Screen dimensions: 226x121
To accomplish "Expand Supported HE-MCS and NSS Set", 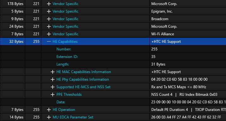I will tap(53, 87).
